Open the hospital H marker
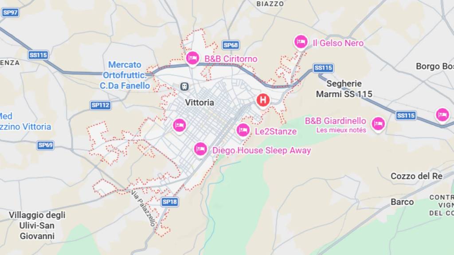 263,101
